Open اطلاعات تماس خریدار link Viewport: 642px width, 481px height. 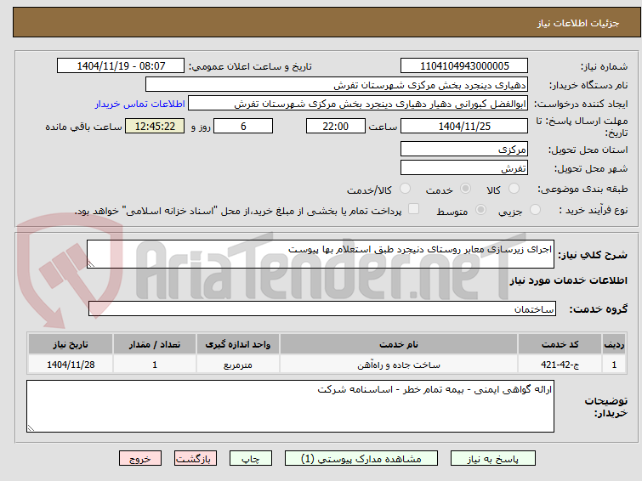(x=140, y=104)
